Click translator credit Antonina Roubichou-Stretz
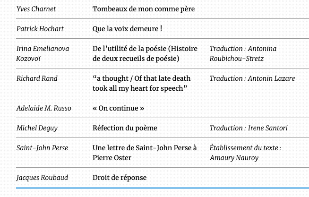Image resolution: width=309 pixels, height=197 pixels. click(x=243, y=53)
